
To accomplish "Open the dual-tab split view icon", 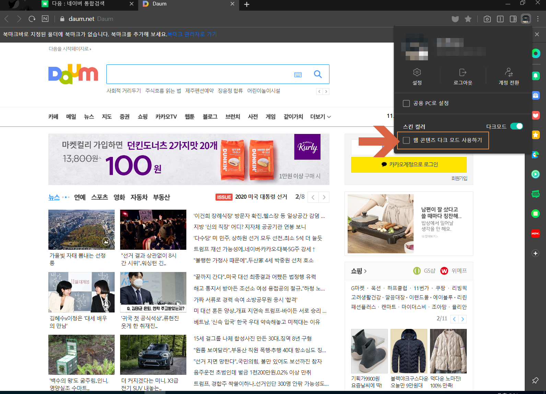I will pos(500,19).
